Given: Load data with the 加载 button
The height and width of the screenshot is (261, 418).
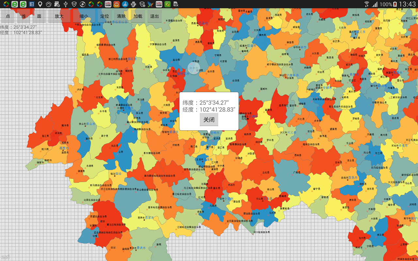Looking at the screenshot, I should click(x=138, y=16).
